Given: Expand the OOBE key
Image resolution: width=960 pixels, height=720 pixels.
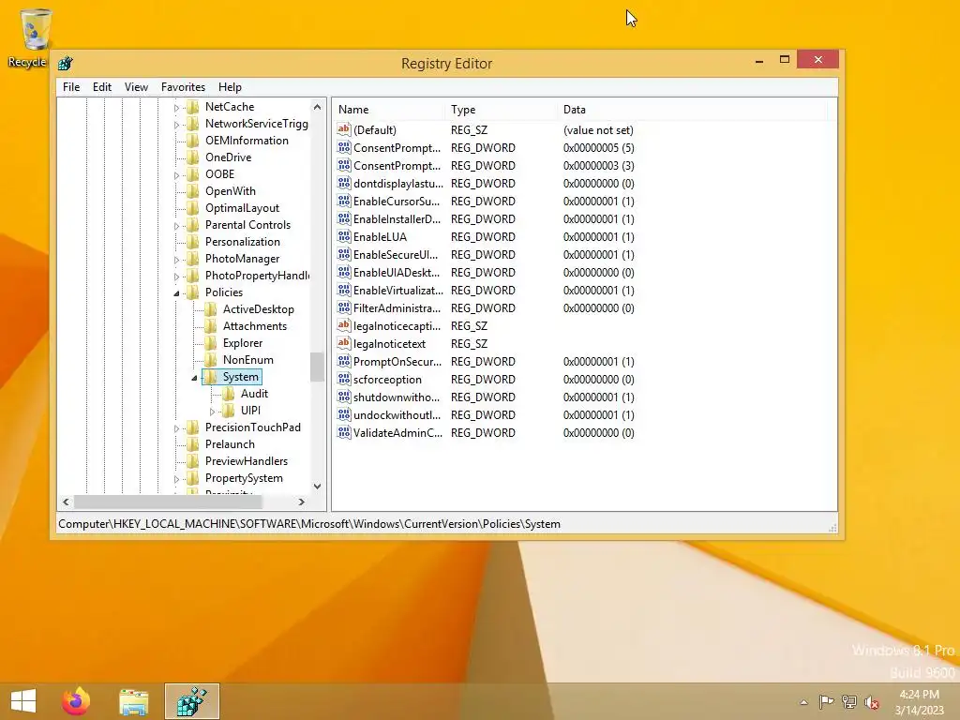Looking at the screenshot, I should (x=176, y=175).
